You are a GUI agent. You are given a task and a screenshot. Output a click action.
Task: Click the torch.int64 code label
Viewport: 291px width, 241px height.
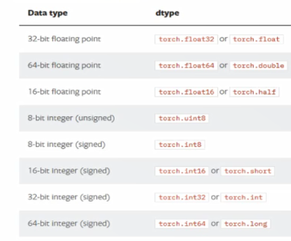pyautogui.click(x=182, y=224)
